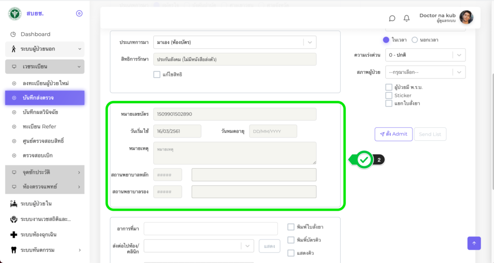Check the พิมพ์ใบสั่งยา checkbox
The height and width of the screenshot is (263, 494).
tap(291, 227)
